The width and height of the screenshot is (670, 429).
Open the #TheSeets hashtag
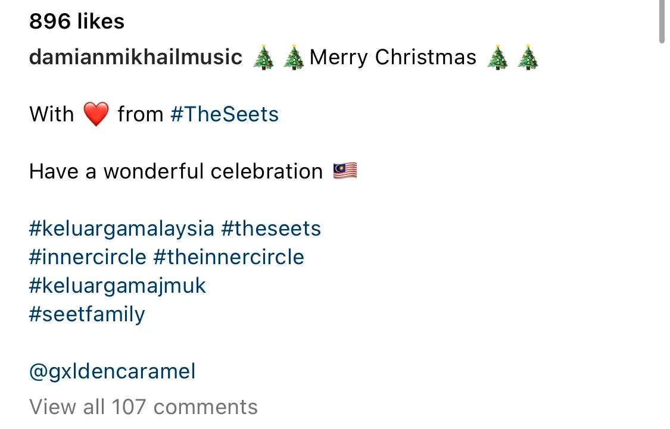[x=225, y=114]
